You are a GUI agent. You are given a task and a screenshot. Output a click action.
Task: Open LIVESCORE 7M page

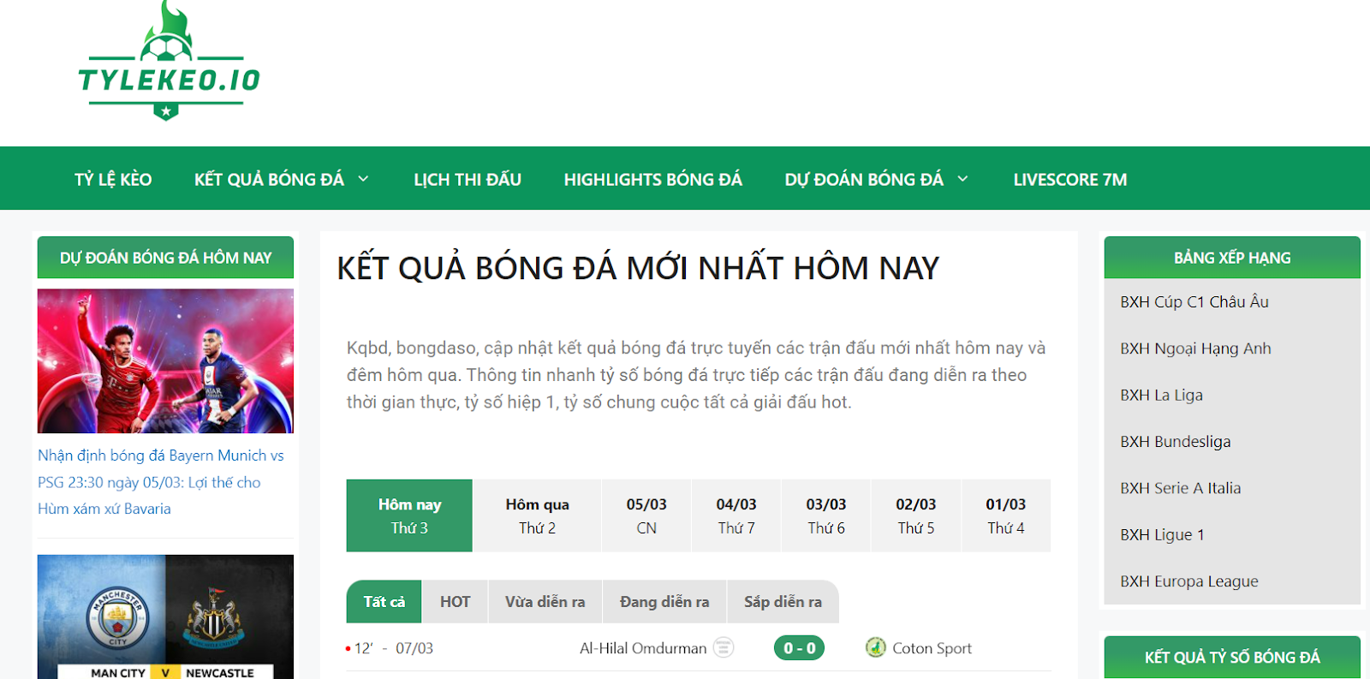click(x=1070, y=179)
